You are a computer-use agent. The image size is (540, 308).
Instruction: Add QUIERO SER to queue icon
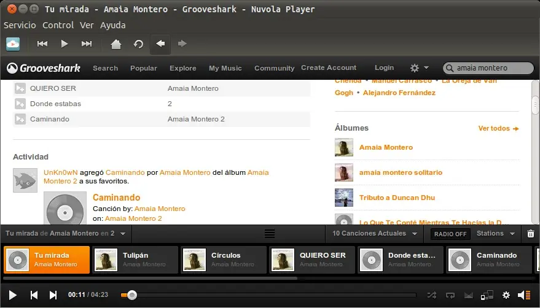(20, 88)
